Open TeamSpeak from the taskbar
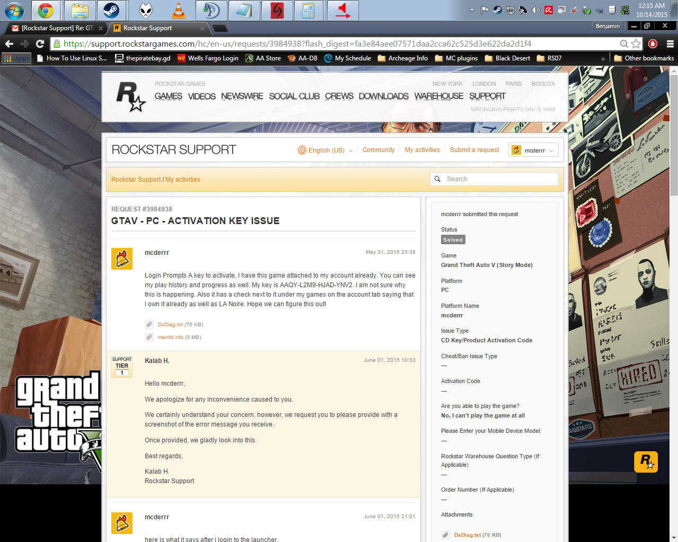678x542 pixels. [x=211, y=10]
